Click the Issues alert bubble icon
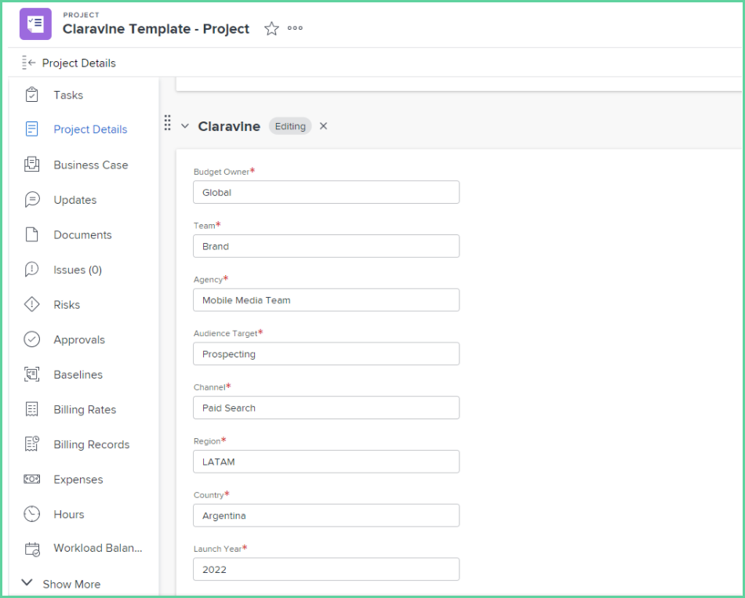 (x=32, y=270)
